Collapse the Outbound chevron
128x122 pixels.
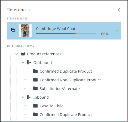point(23,63)
